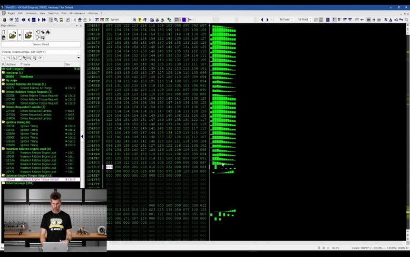The width and height of the screenshot is (410, 257).
Task: Click the single blue right arrow toolbar icon
Action: click(x=38, y=20)
